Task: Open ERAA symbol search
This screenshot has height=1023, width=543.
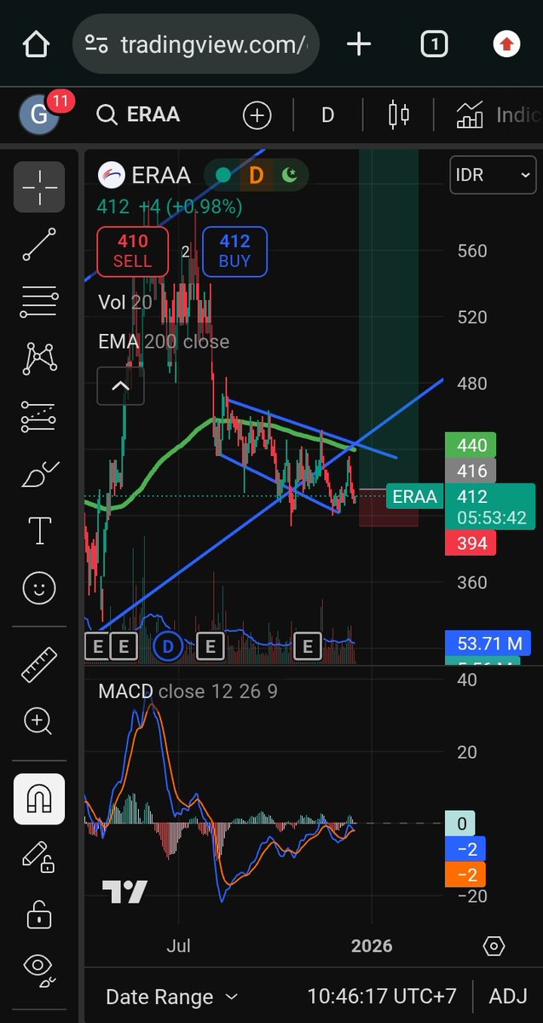Action: (139, 115)
